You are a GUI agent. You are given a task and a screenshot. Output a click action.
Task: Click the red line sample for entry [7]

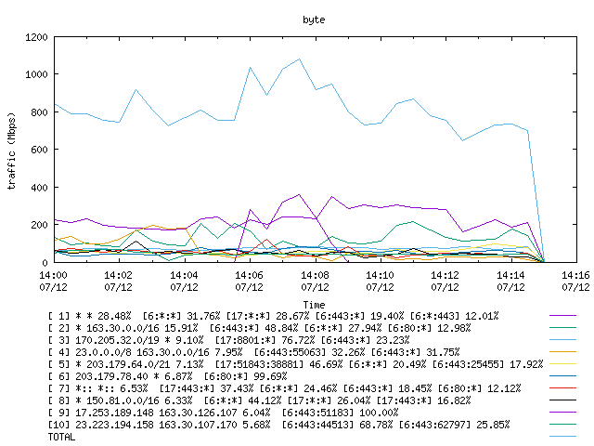tap(562, 388)
